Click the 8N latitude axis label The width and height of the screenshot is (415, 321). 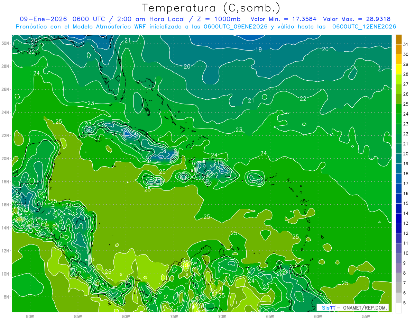coord(7,297)
